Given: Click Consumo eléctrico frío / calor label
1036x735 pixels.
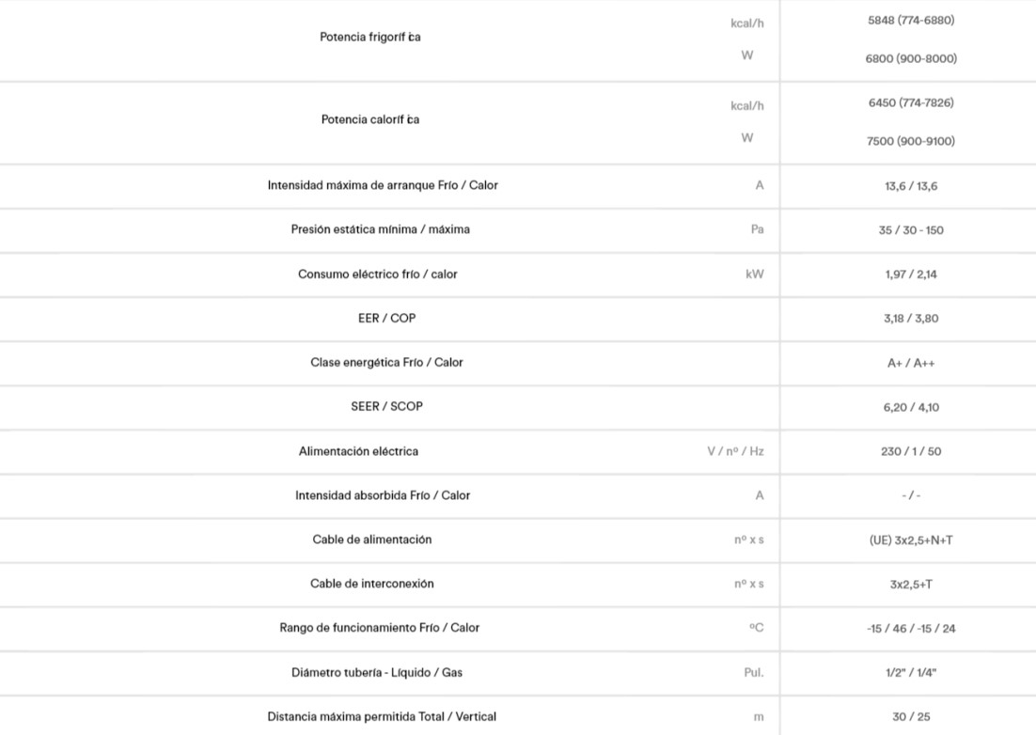Looking at the screenshot, I should (378, 274).
